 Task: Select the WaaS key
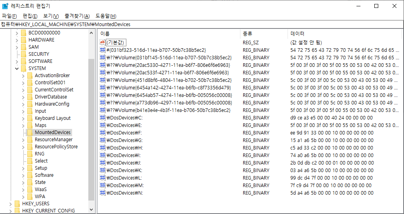pyautogui.click(x=41, y=189)
